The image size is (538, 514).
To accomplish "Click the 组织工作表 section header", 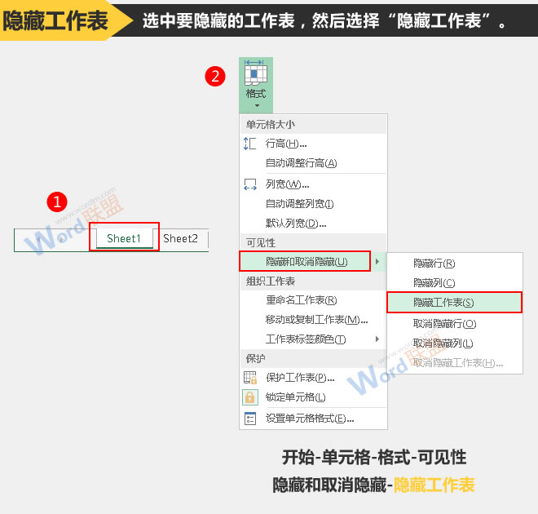I will [x=314, y=281].
